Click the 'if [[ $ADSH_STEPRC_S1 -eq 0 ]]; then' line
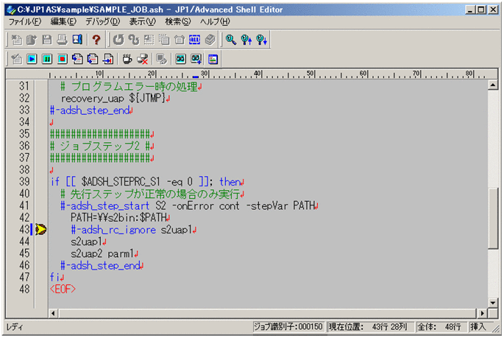 [145, 182]
